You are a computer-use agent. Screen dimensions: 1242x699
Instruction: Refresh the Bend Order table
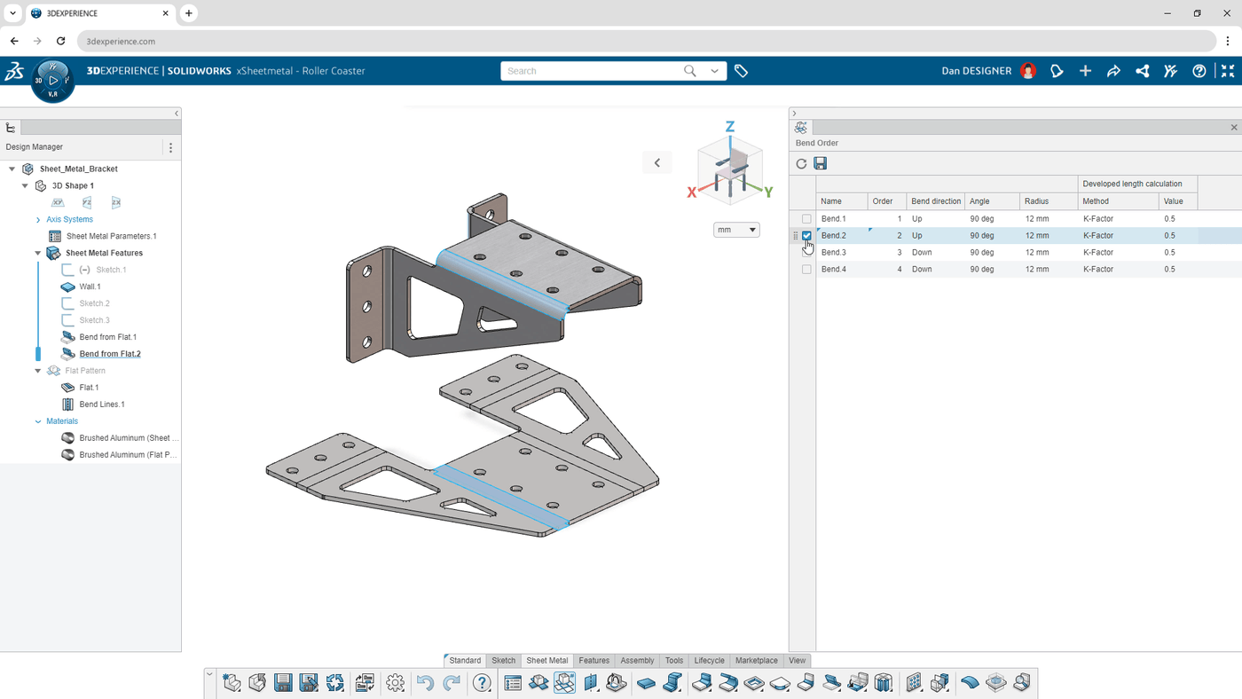[x=800, y=163]
